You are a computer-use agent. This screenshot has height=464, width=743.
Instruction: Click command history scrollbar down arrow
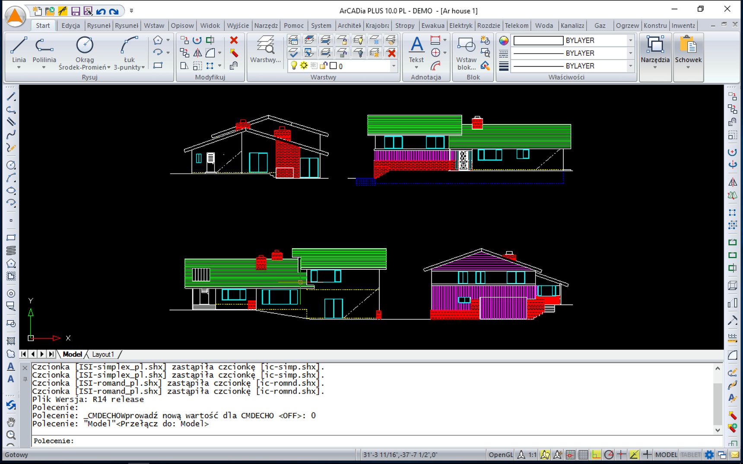(718, 430)
